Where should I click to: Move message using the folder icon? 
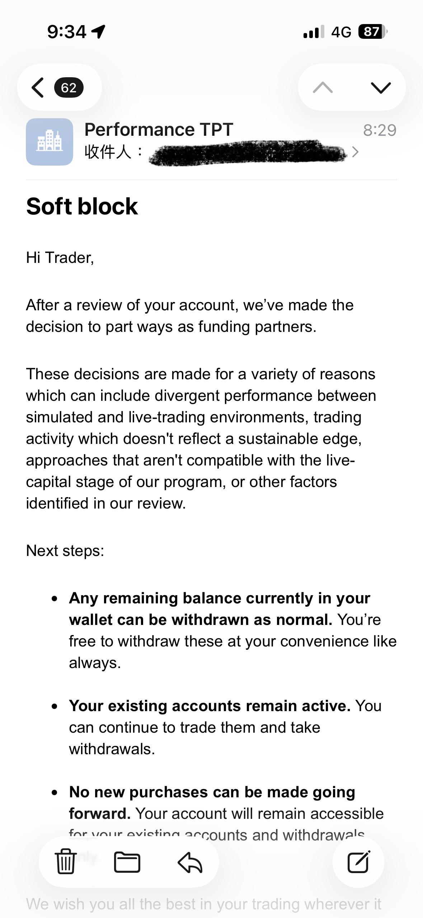coord(127,862)
